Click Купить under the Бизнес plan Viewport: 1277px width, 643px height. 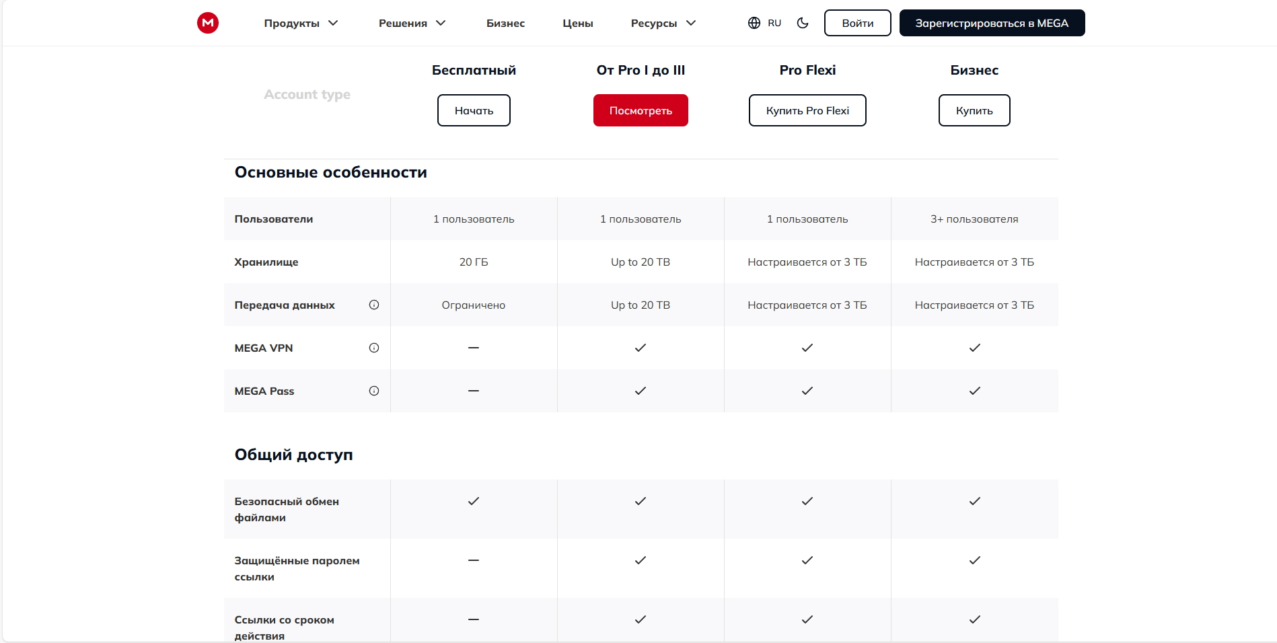coord(974,110)
